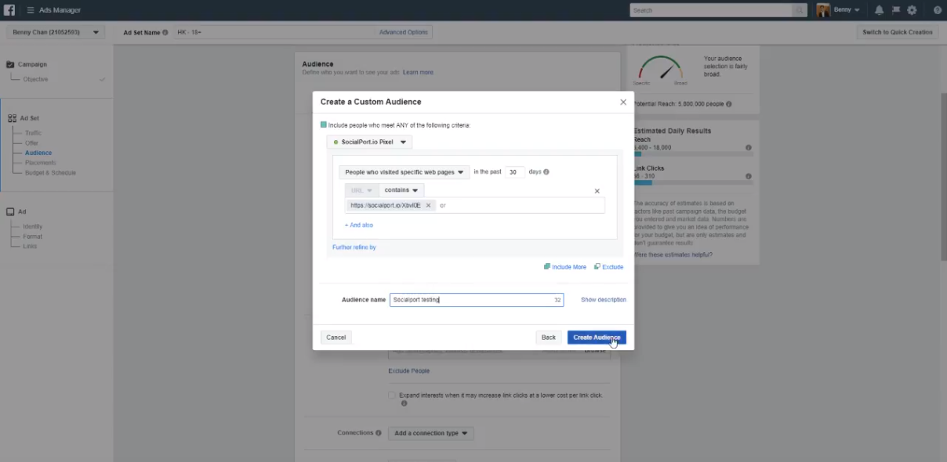Open the help question mark icon

937,10
